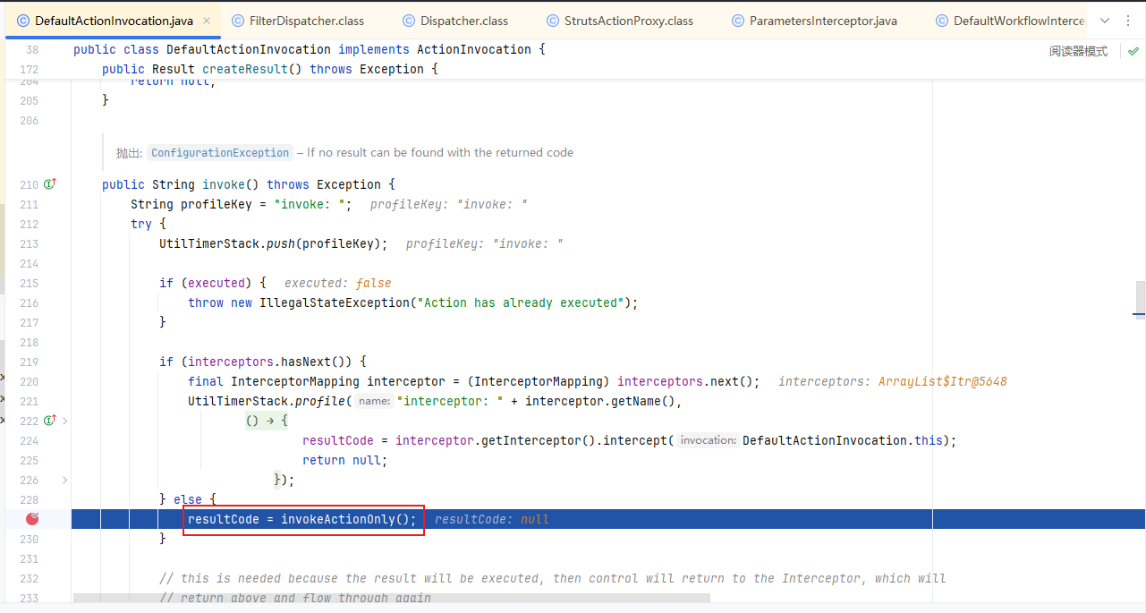
Task: Click the 'return null;' statement on line 225
Action: pyautogui.click(x=345, y=460)
